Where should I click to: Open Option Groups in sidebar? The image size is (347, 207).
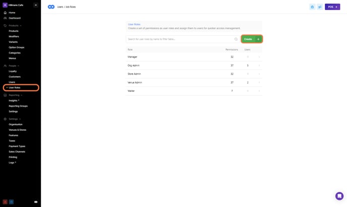click(x=16, y=47)
